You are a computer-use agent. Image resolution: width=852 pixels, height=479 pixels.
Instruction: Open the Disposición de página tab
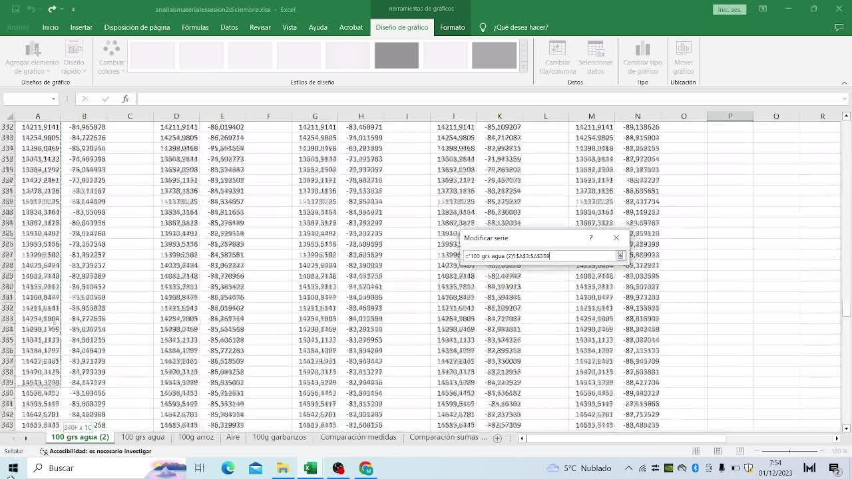pyautogui.click(x=137, y=27)
